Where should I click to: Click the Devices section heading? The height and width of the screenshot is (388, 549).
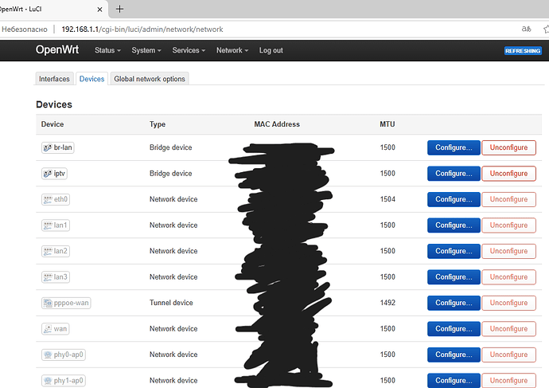point(54,104)
